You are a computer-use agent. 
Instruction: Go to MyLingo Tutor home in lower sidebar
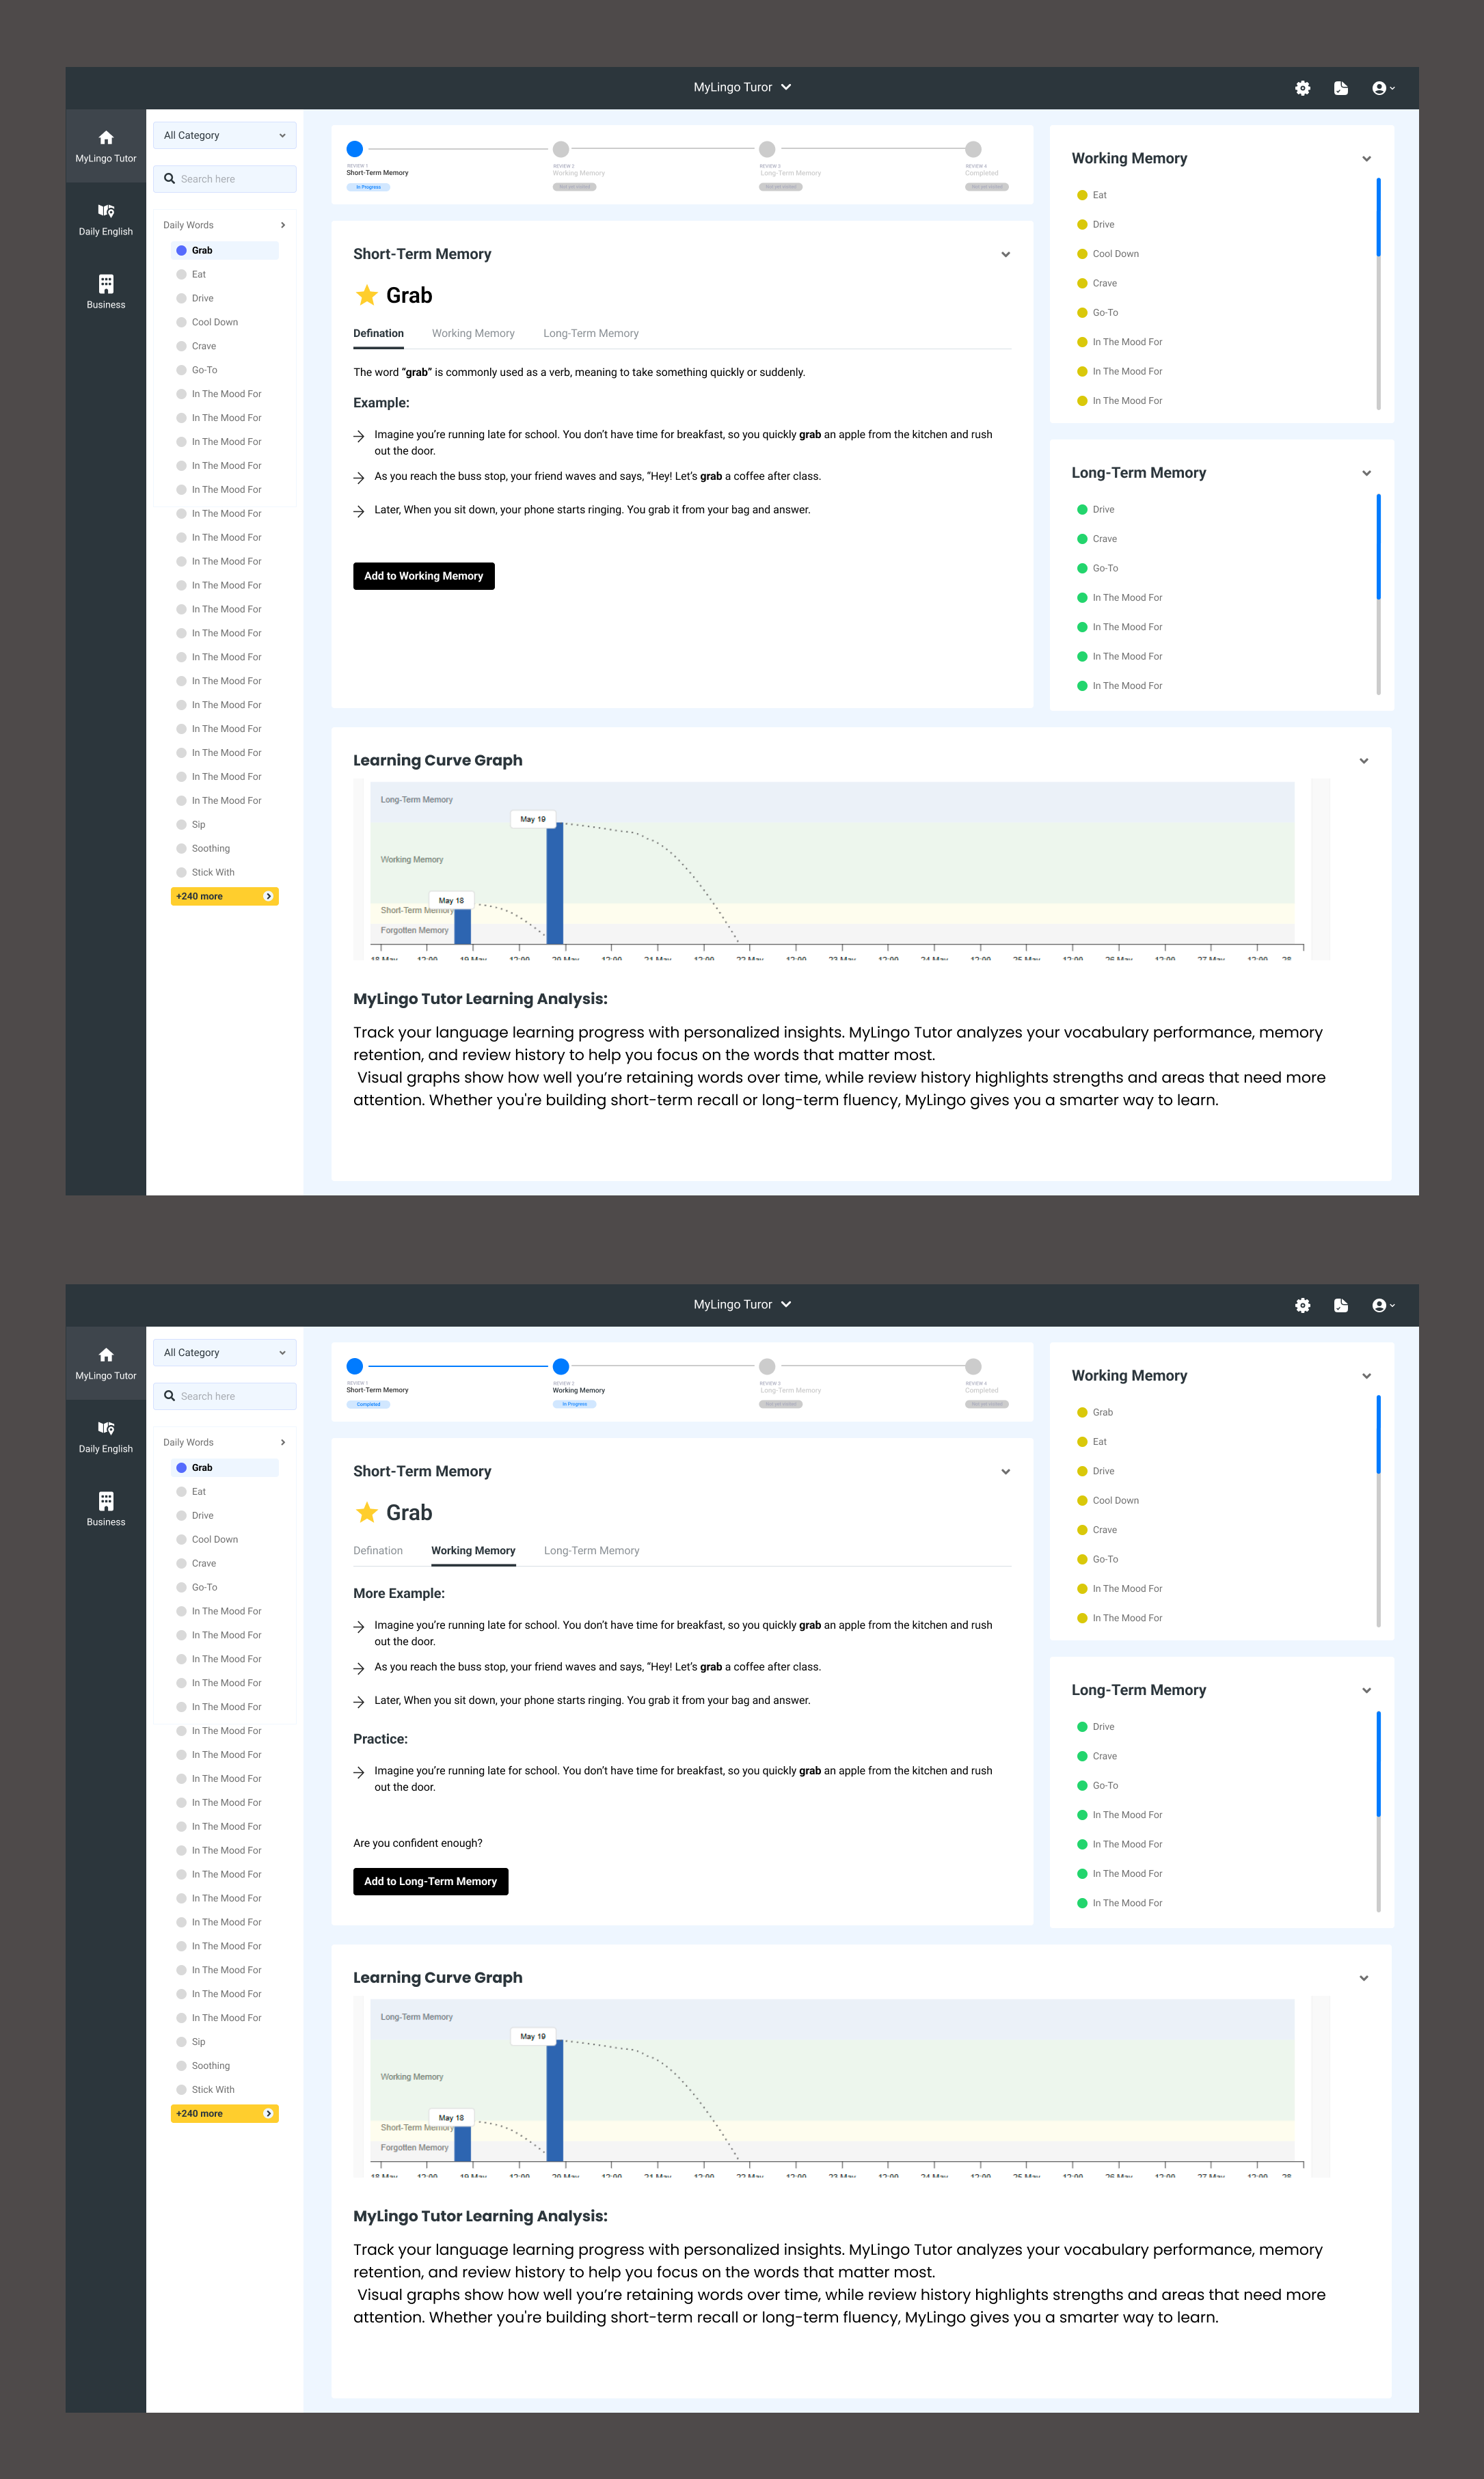[106, 1364]
